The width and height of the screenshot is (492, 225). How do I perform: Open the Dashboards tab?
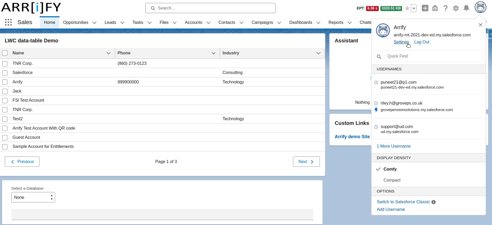coord(301,22)
